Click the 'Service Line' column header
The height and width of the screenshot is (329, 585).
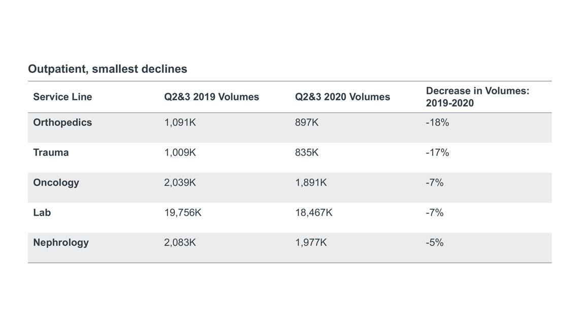click(x=62, y=96)
